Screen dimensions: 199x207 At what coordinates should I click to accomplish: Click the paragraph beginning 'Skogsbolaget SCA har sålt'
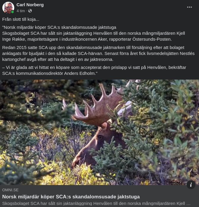coord(93,33)
